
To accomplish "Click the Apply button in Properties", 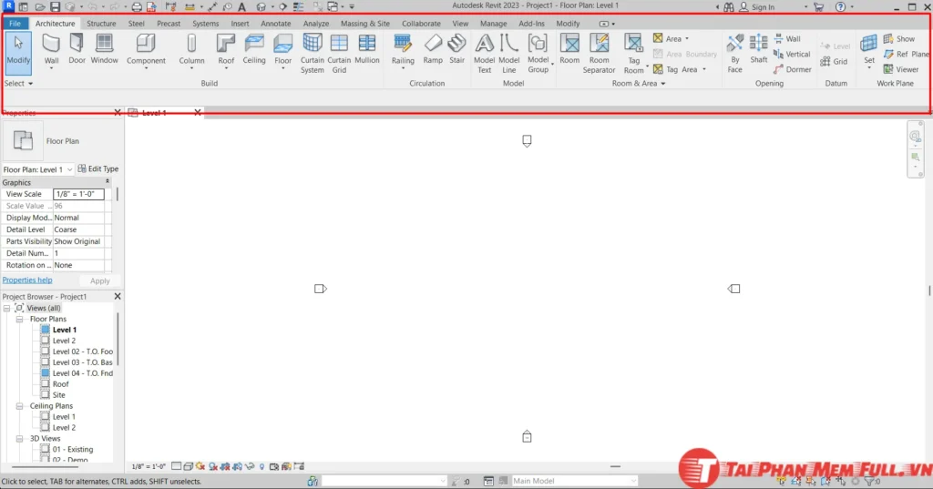I will (99, 280).
